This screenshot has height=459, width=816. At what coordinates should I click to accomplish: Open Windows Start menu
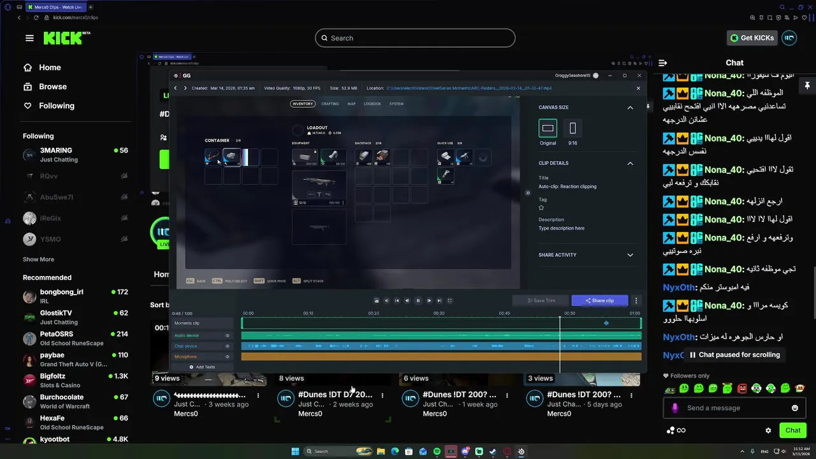tap(295, 451)
